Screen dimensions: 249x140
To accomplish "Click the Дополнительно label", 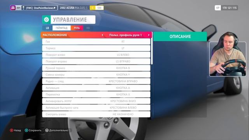I will (x=59, y=130).
